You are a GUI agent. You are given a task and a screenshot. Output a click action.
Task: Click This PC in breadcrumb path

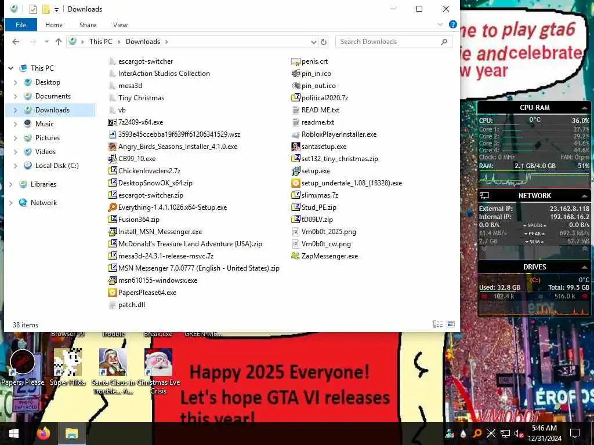pos(101,42)
